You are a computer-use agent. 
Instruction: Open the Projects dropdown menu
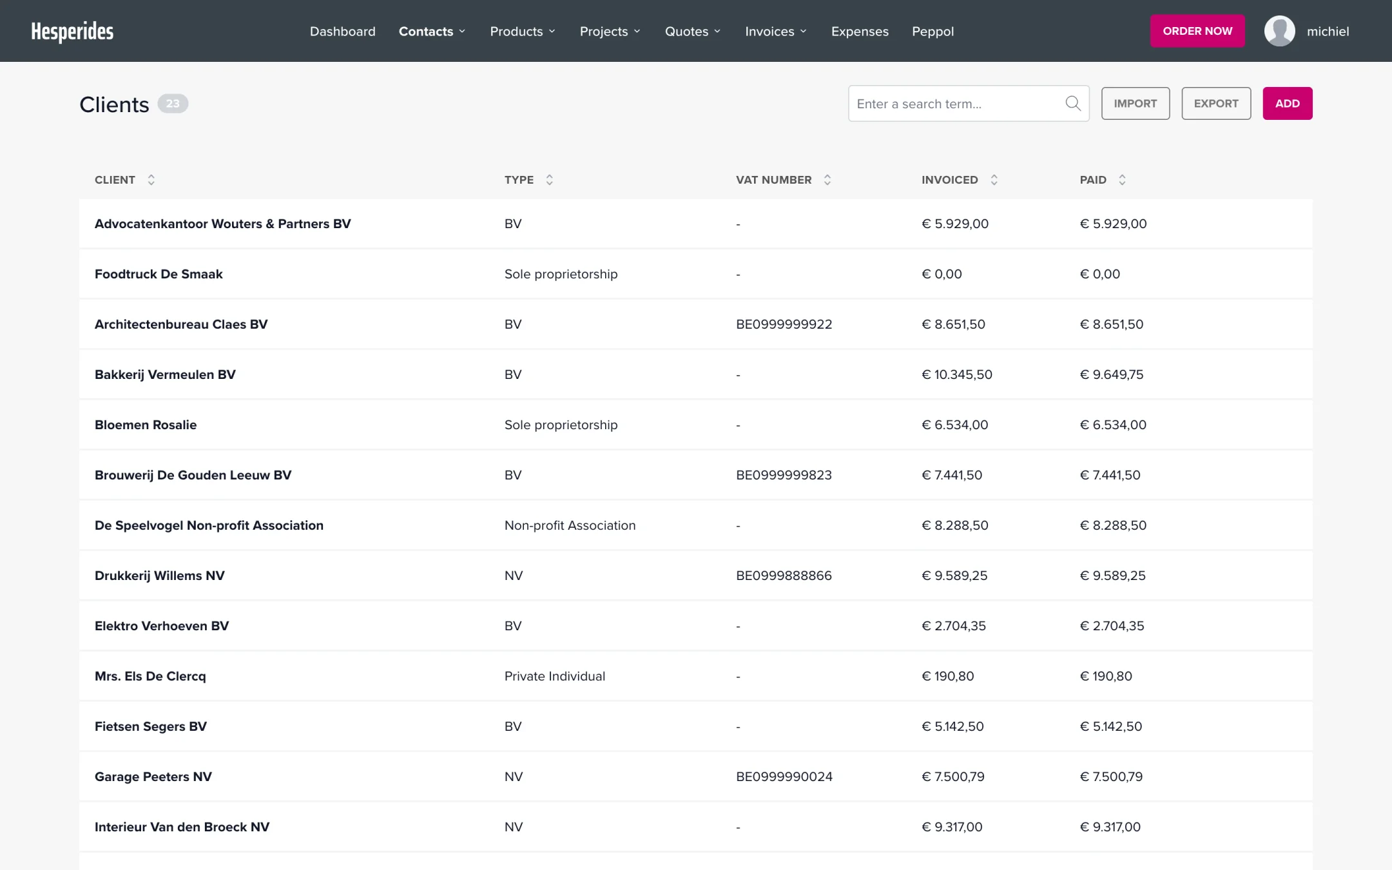tap(610, 31)
